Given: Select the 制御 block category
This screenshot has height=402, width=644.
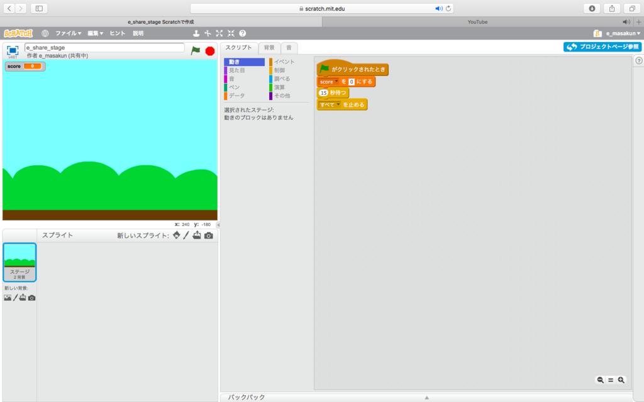Looking at the screenshot, I should (x=289, y=70).
